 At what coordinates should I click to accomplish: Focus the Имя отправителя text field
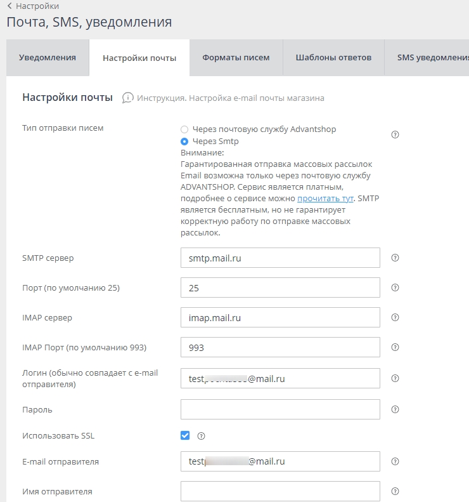pyautogui.click(x=280, y=491)
